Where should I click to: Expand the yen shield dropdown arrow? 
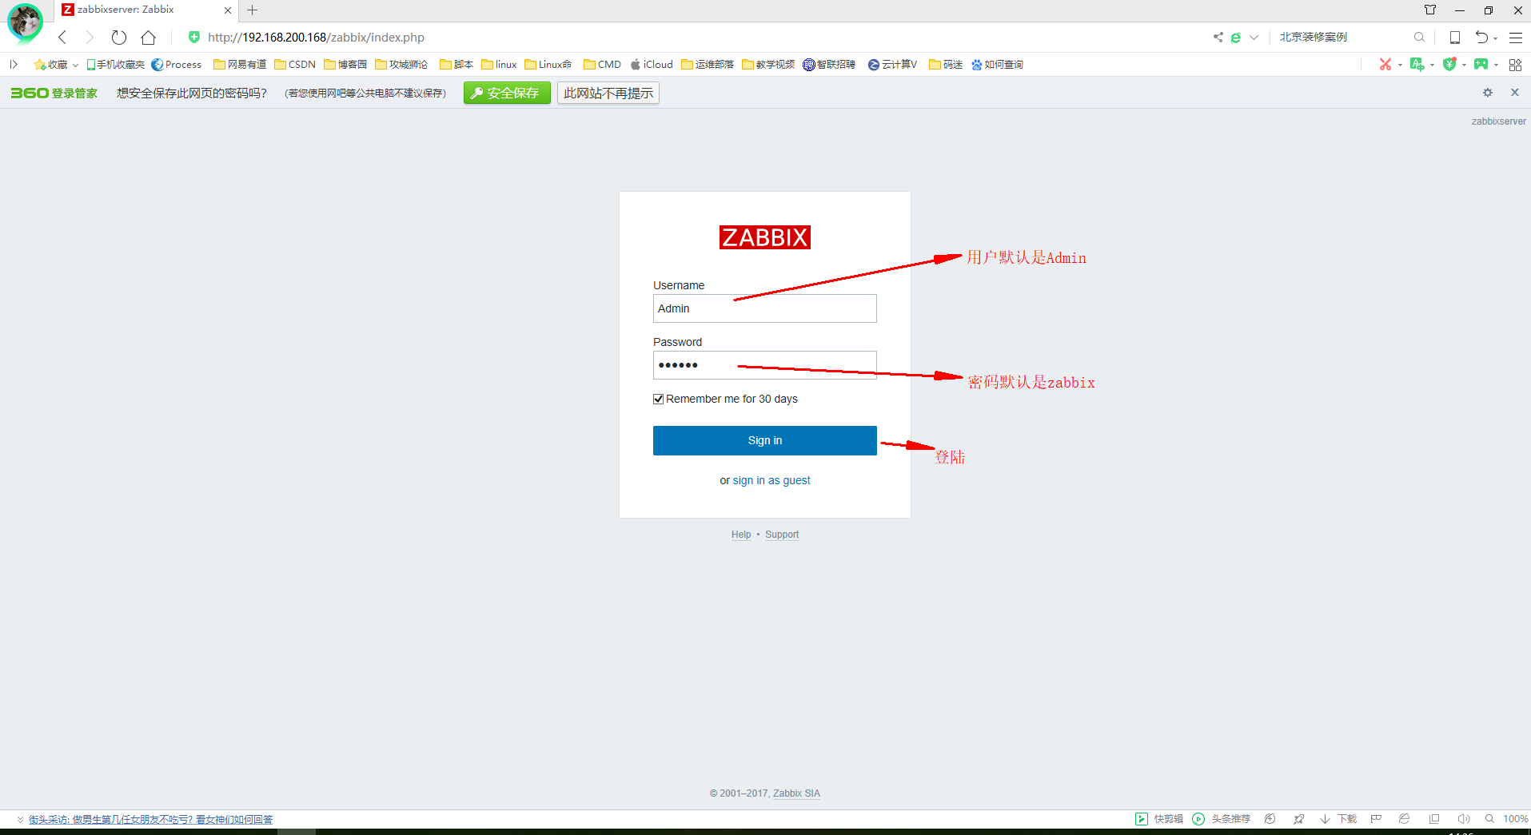click(1464, 65)
